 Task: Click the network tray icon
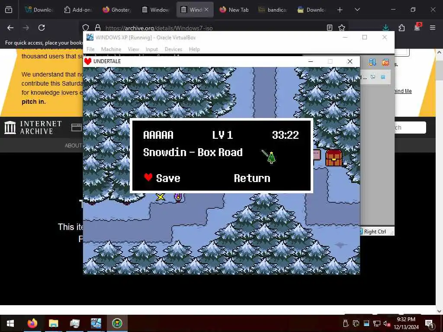pos(377,323)
